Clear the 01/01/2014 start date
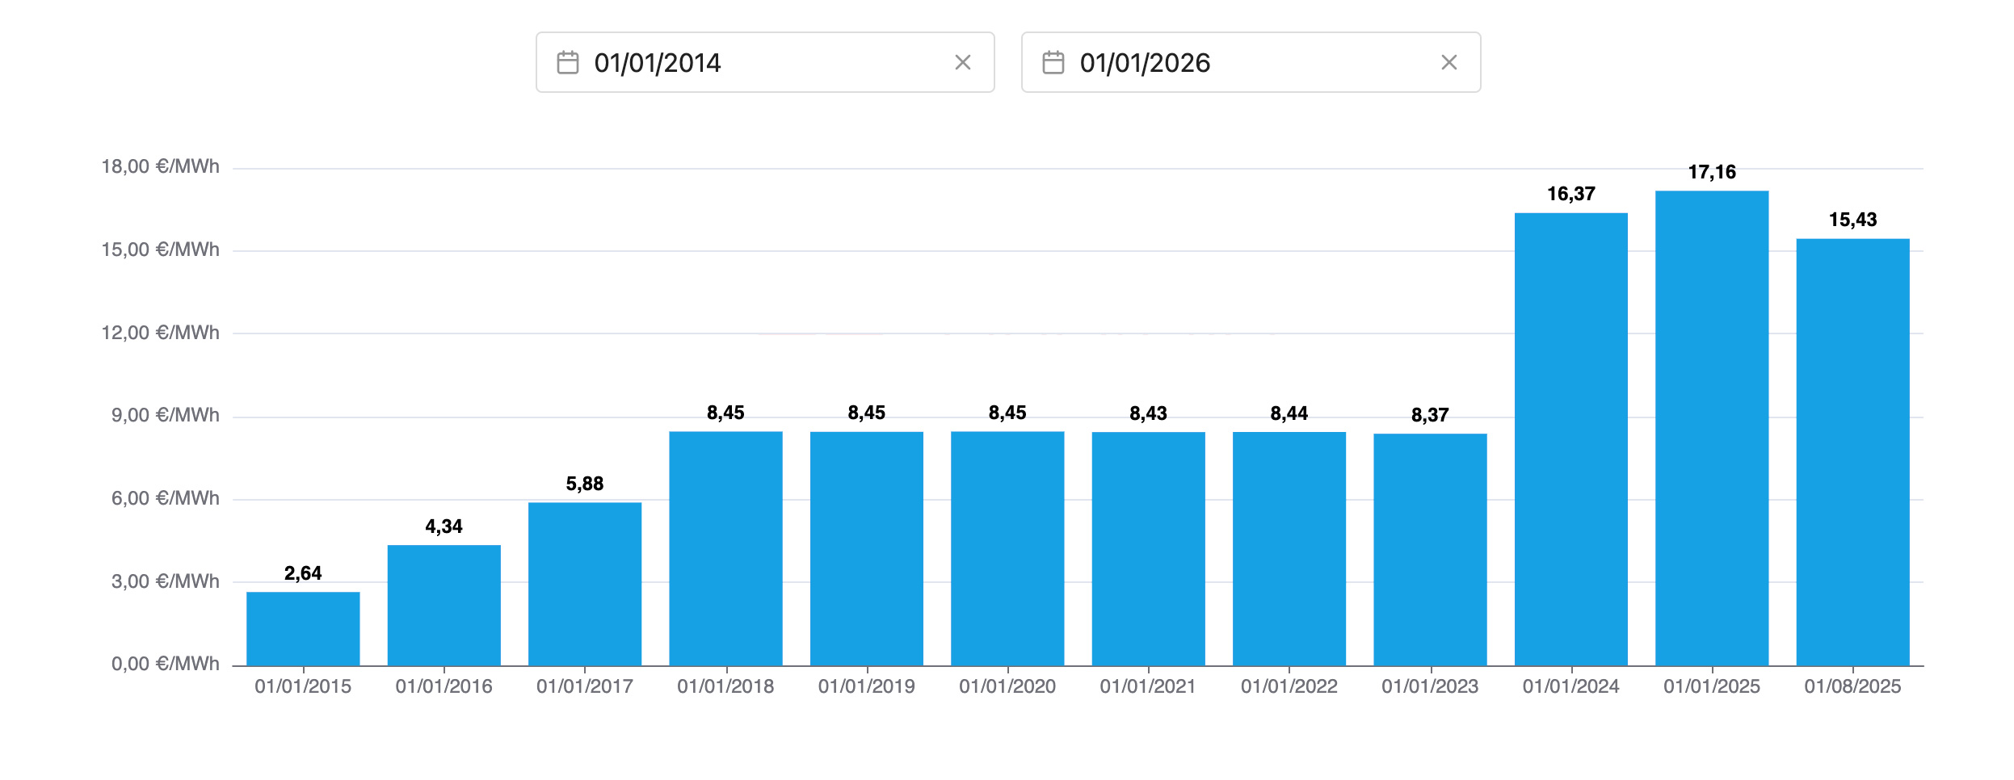2014x780 pixels. click(x=962, y=63)
